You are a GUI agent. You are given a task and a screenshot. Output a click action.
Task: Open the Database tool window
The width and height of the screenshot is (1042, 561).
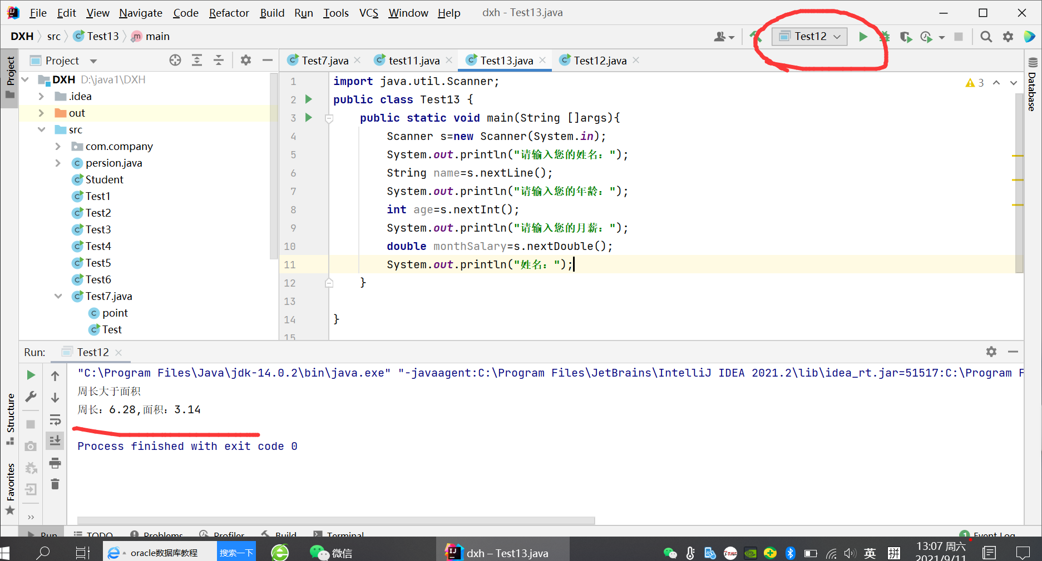(1033, 84)
